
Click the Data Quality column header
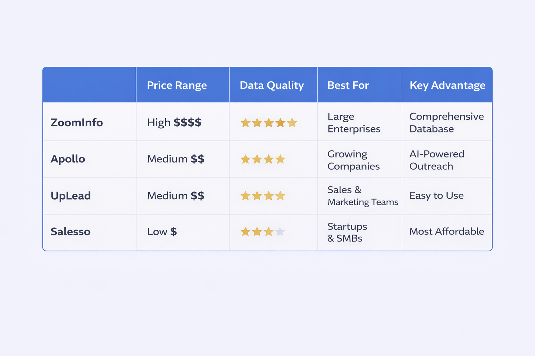272,86
